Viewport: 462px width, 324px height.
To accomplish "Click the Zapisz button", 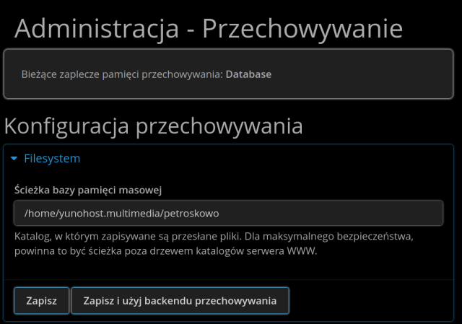I will pyautogui.click(x=41, y=301).
